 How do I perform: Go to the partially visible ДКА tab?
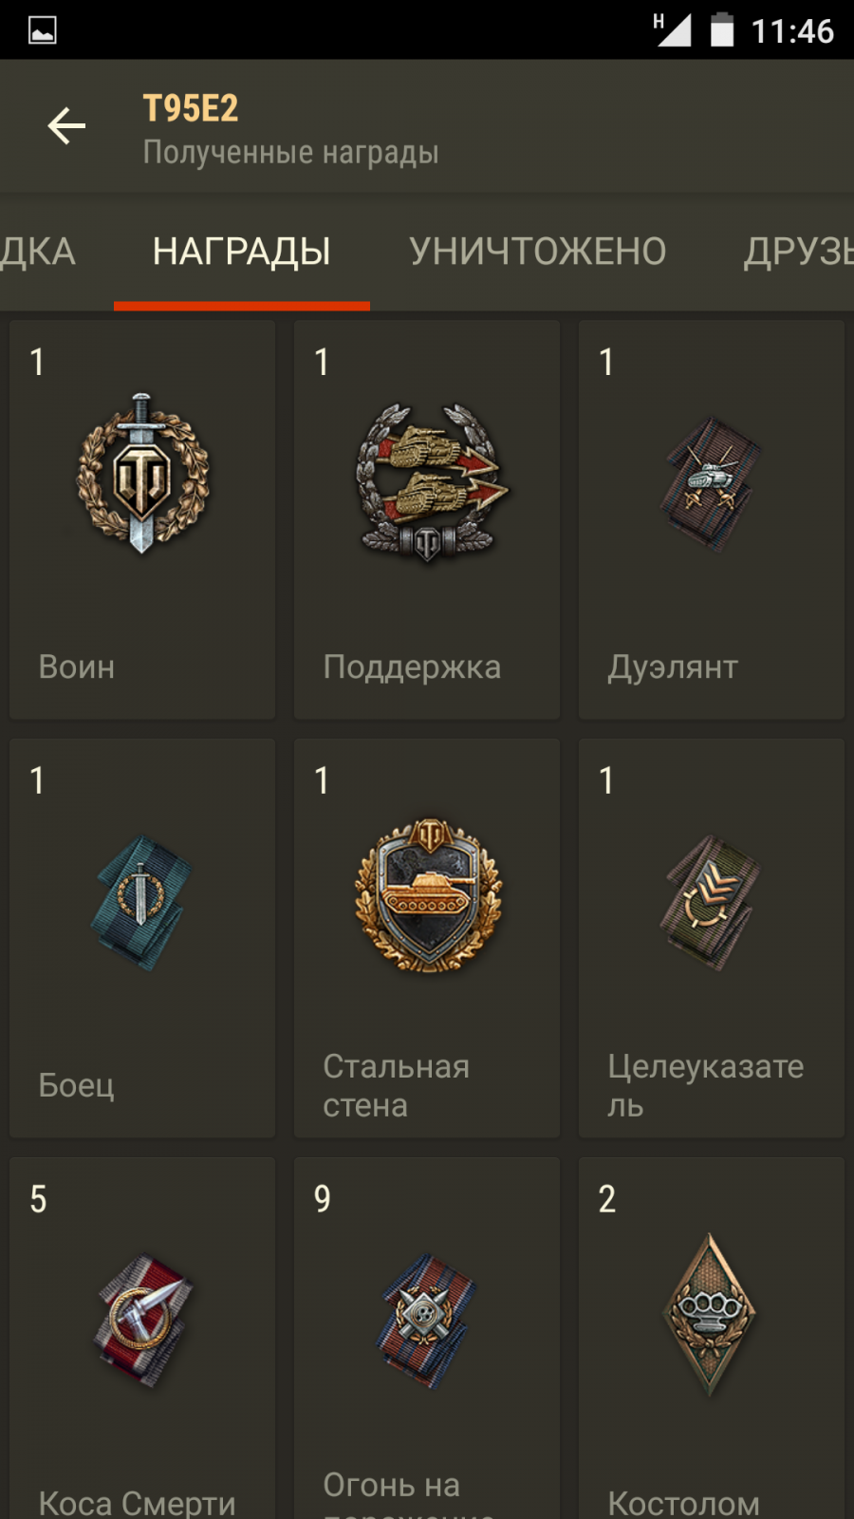(38, 253)
